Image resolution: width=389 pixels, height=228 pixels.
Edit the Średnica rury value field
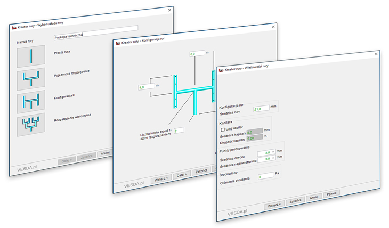(261, 109)
